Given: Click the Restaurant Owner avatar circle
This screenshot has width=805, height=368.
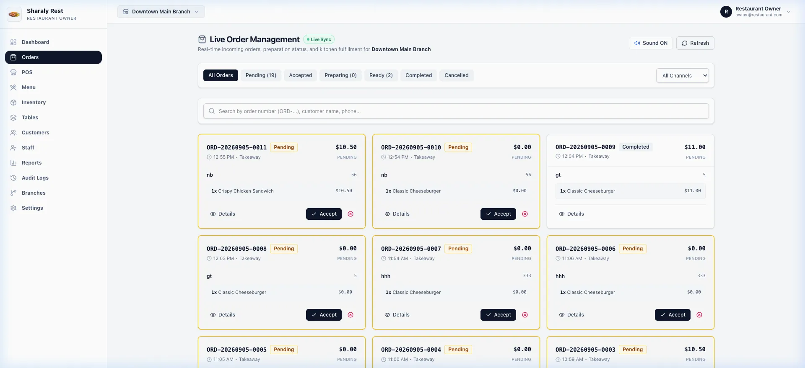Looking at the screenshot, I should click(726, 12).
